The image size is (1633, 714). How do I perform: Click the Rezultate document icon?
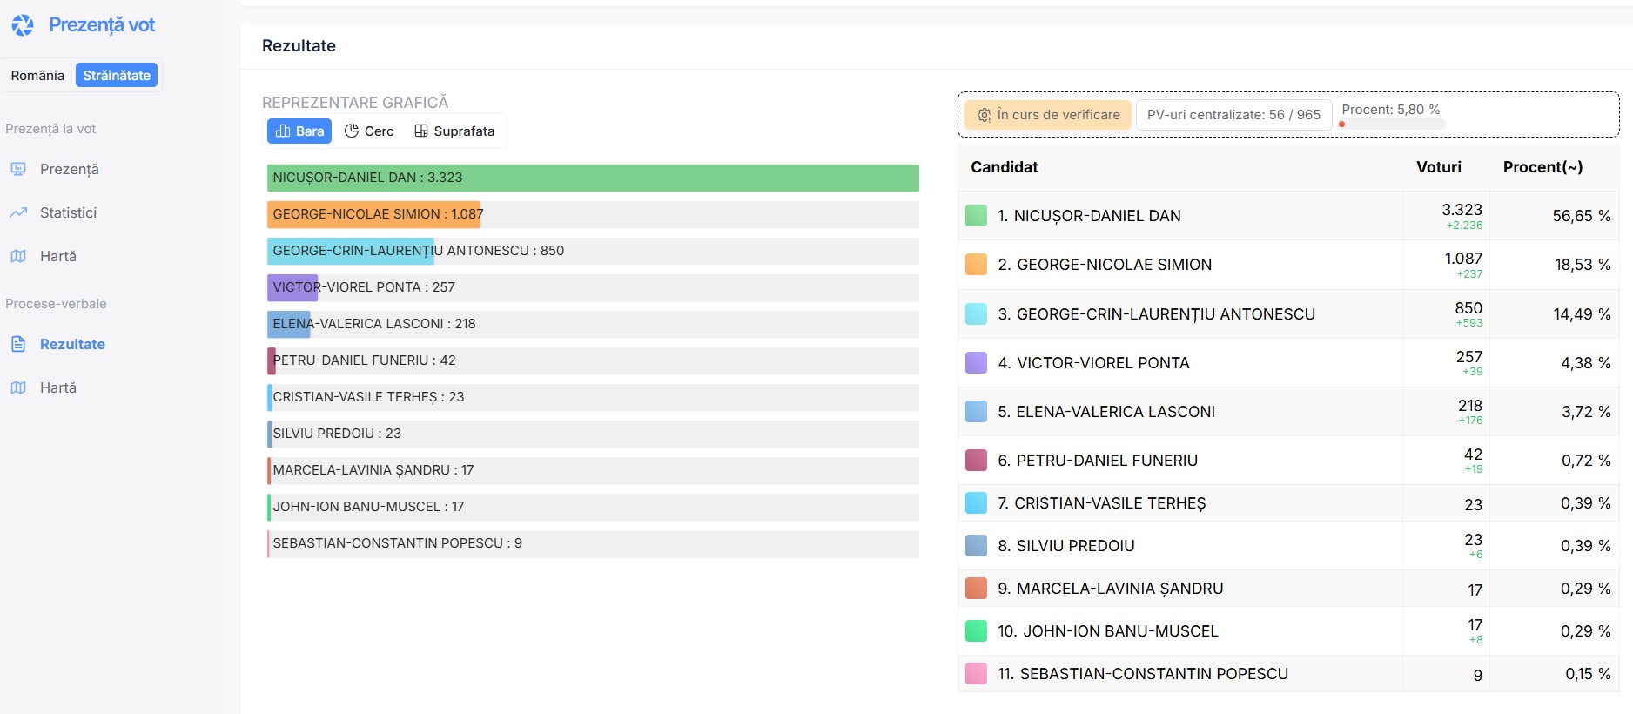pyautogui.click(x=18, y=344)
